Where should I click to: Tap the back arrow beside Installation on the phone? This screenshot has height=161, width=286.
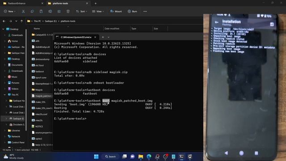coord(216,22)
